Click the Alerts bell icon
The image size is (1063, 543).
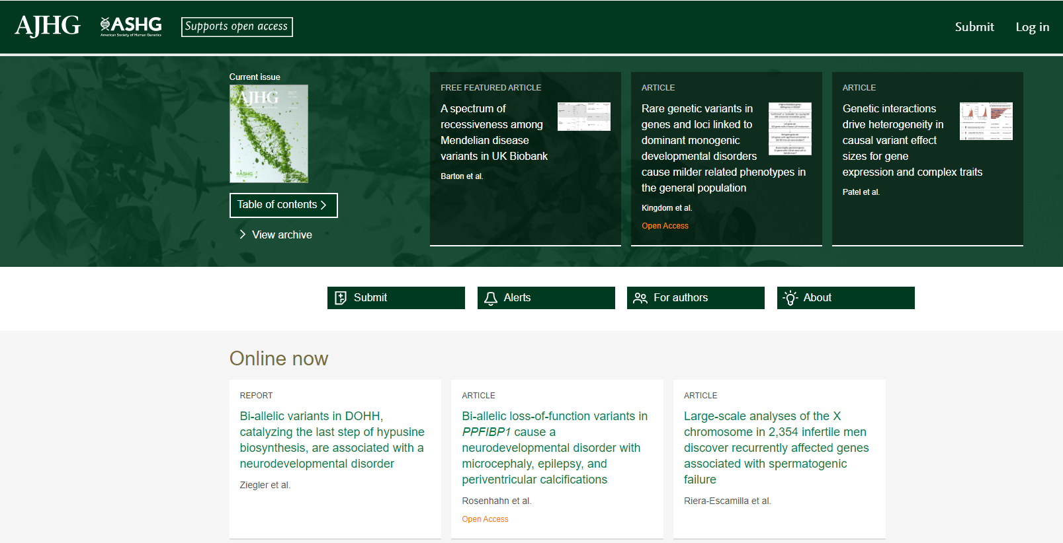tap(491, 298)
